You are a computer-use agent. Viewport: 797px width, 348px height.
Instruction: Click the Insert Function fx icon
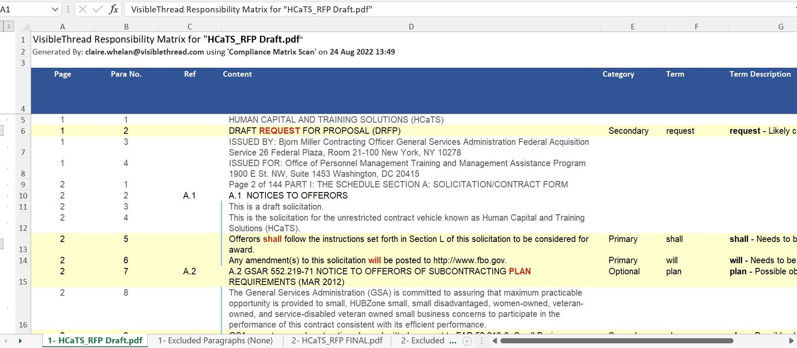pyautogui.click(x=113, y=9)
